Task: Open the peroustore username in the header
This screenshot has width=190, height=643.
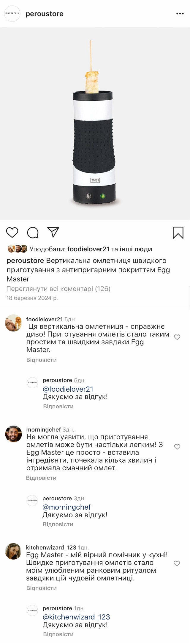Action: tap(45, 14)
